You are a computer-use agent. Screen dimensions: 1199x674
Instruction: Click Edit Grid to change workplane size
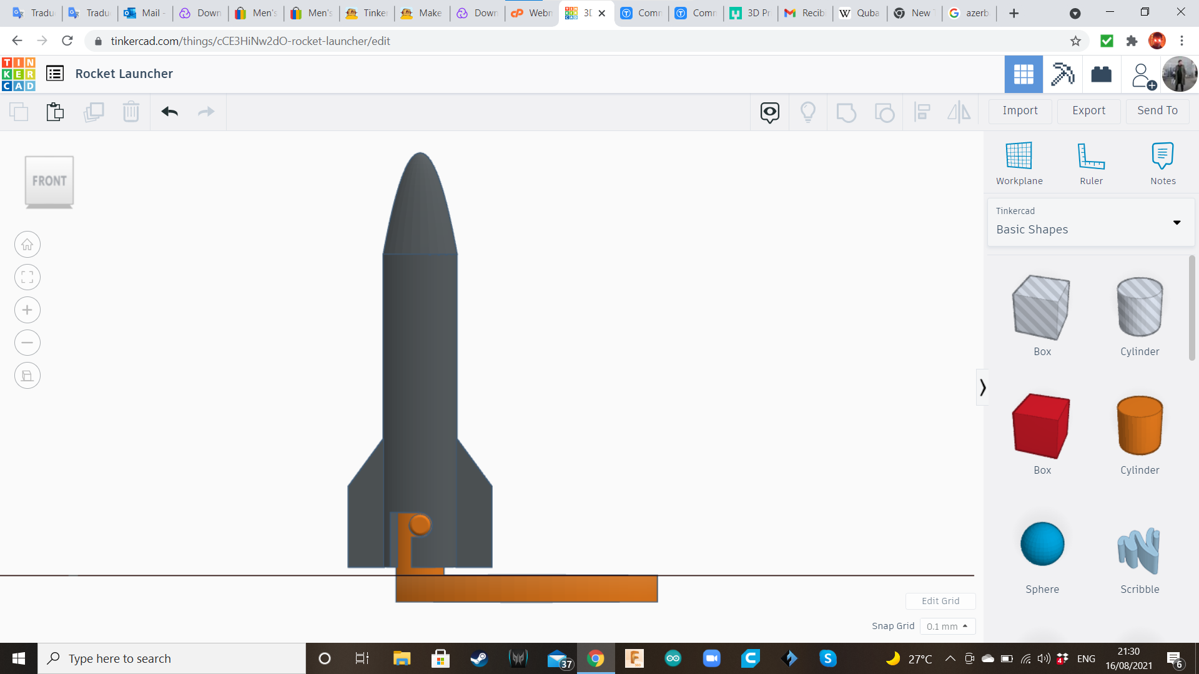click(x=940, y=600)
